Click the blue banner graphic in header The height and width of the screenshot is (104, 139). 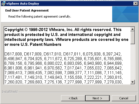tap(125, 14)
